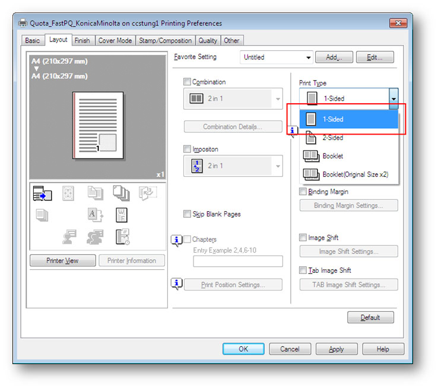Switch to the Finish tab
Screen dimensions: 438x389
click(x=82, y=40)
